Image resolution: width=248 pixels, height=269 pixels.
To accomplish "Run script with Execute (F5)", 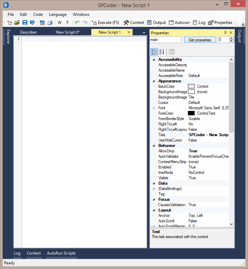I will [105, 23].
